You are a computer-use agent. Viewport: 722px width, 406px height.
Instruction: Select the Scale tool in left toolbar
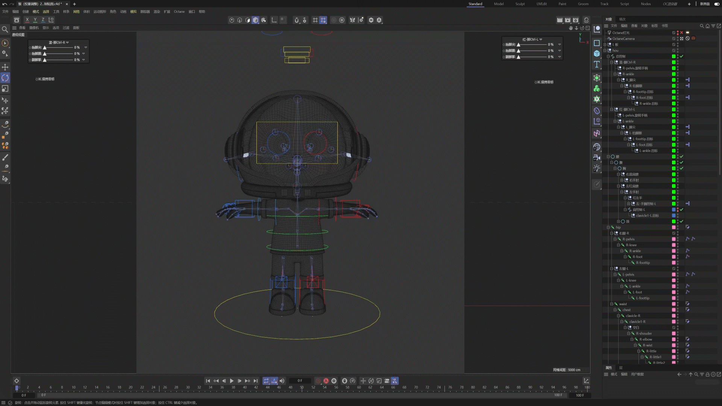[x=5, y=89]
